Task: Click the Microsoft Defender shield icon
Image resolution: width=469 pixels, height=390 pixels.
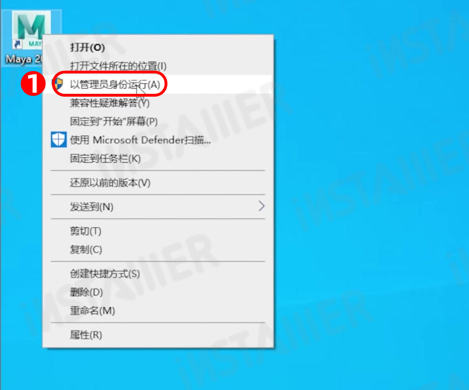Action: pyautogui.click(x=59, y=139)
